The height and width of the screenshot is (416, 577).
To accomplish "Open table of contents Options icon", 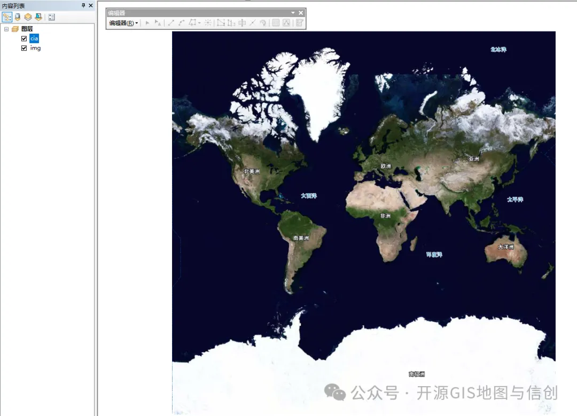I will click(52, 17).
